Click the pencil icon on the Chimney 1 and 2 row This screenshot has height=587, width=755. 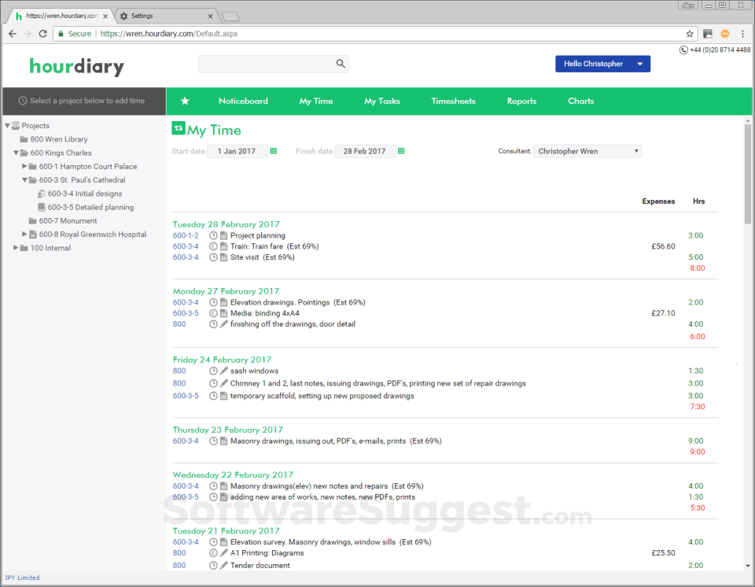[x=224, y=383]
